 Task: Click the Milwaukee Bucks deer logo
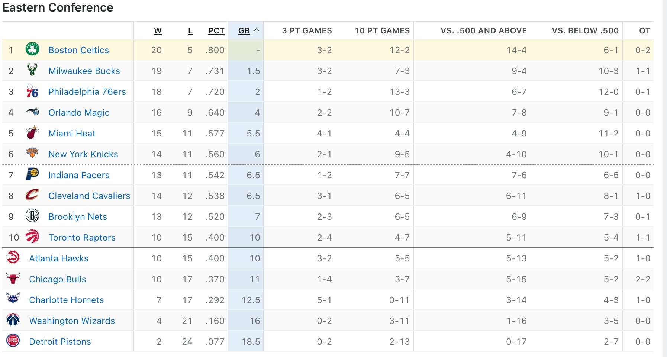coord(32,70)
